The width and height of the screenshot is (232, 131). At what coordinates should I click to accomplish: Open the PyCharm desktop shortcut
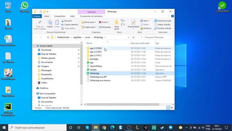click(x=8, y=110)
